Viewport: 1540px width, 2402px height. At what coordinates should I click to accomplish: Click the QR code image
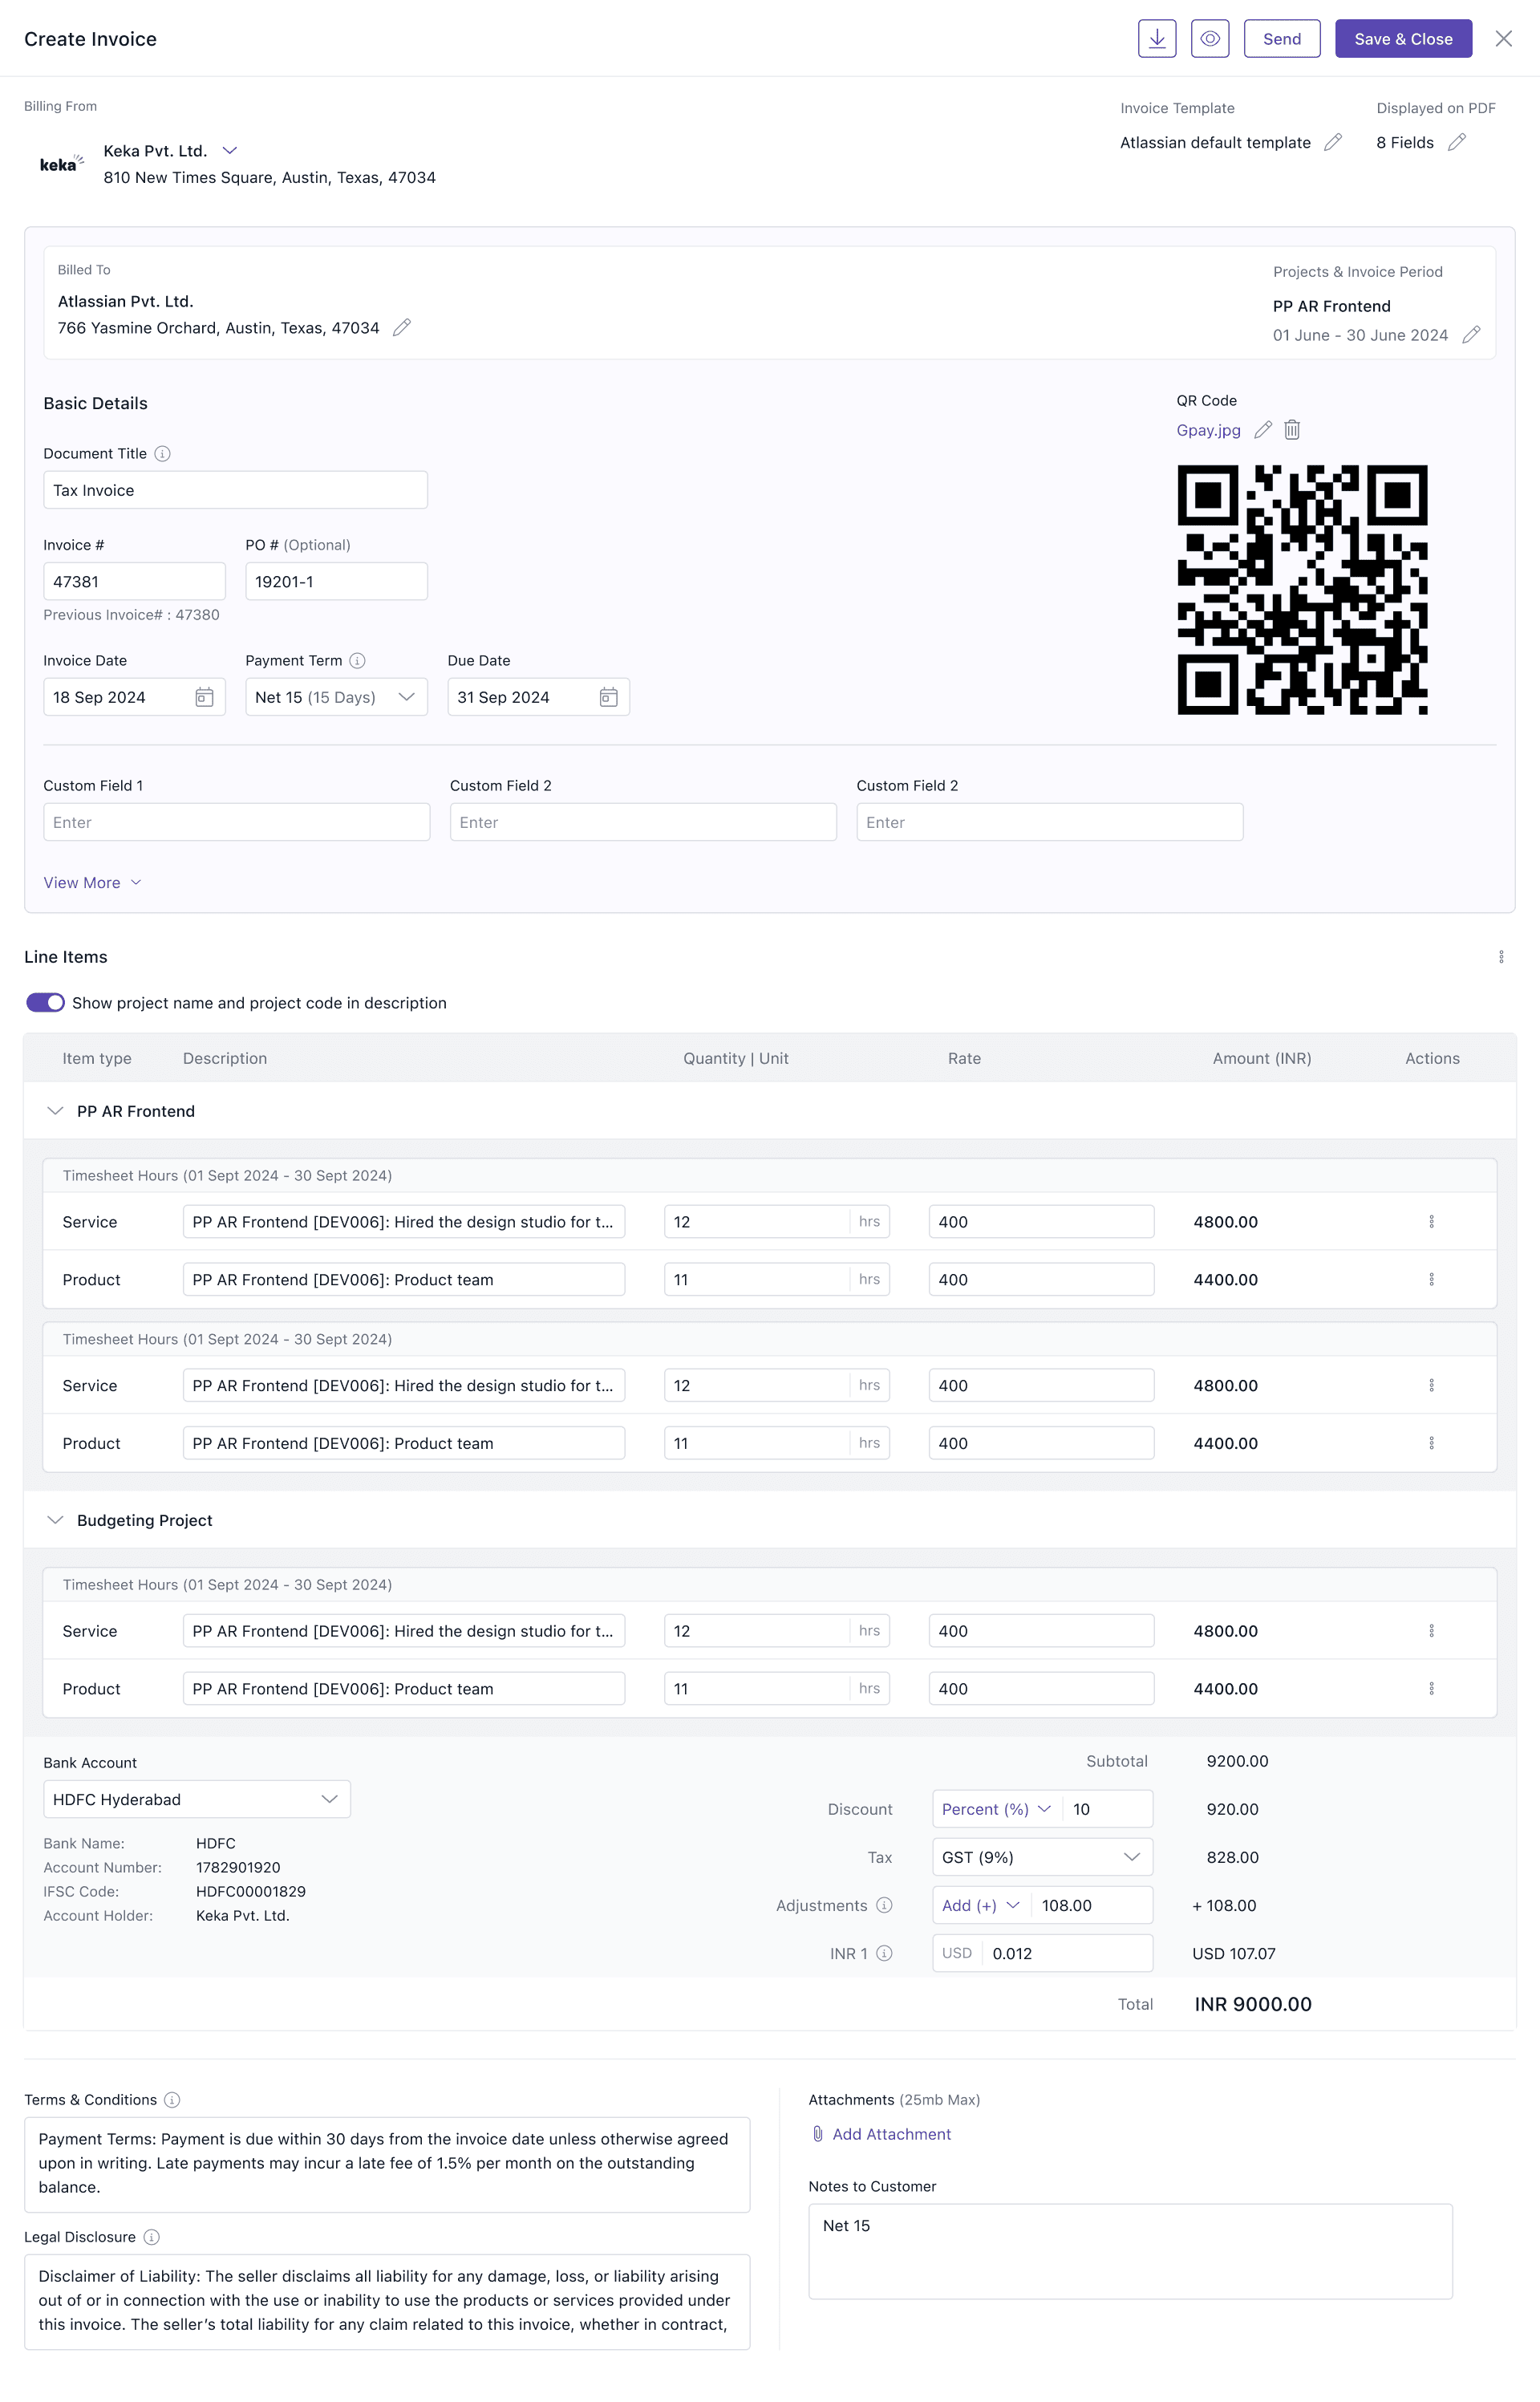pos(1302,590)
